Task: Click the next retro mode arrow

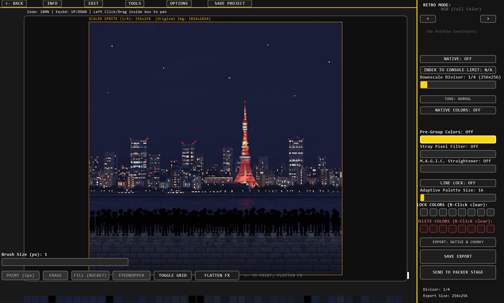Action: click(488, 19)
